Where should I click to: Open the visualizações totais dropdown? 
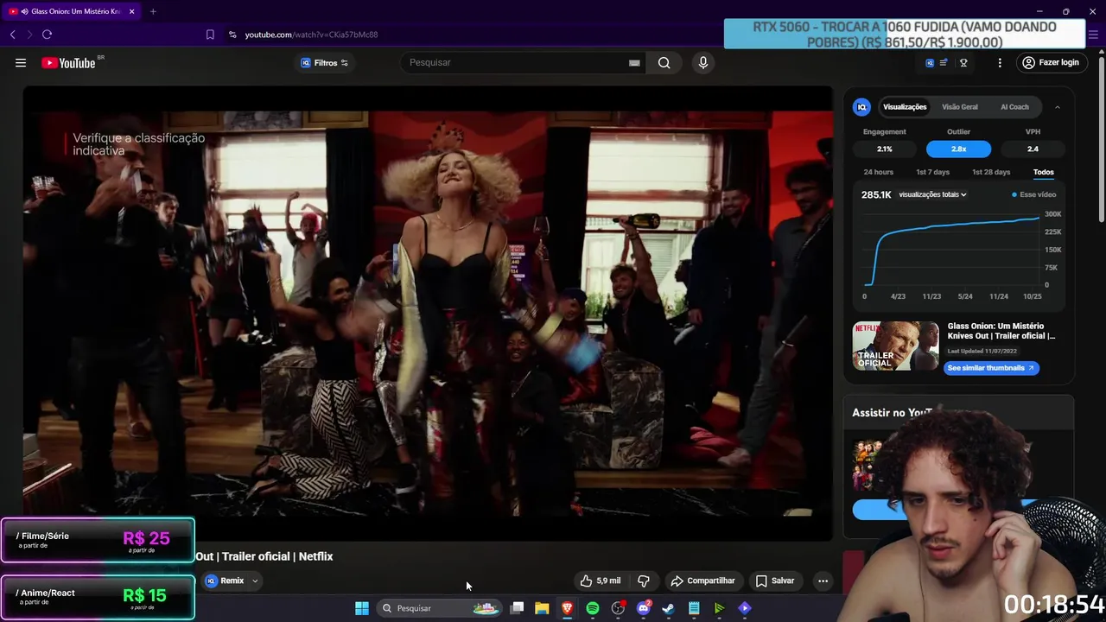click(x=932, y=194)
